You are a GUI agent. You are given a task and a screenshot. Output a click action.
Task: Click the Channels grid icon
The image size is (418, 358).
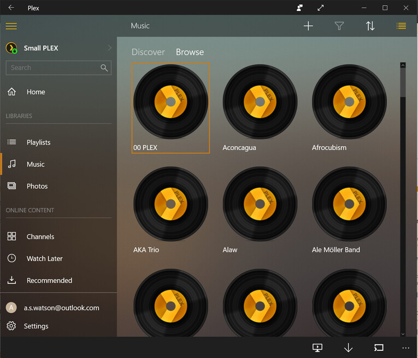pos(11,236)
